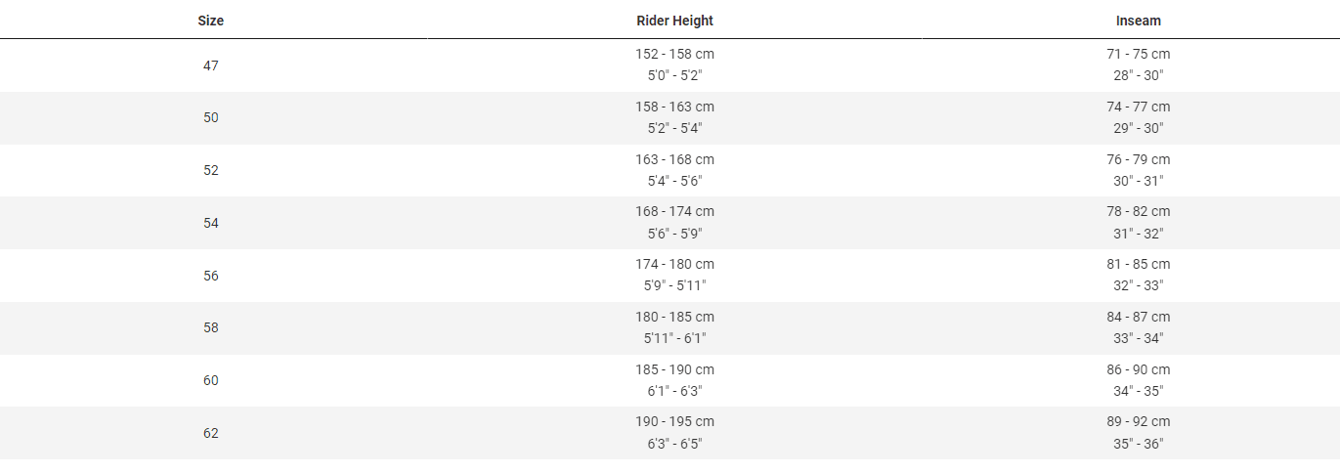This screenshot has height=474, width=1340.
Task: Click rider height 163 - 168 cm
Action: (x=674, y=159)
